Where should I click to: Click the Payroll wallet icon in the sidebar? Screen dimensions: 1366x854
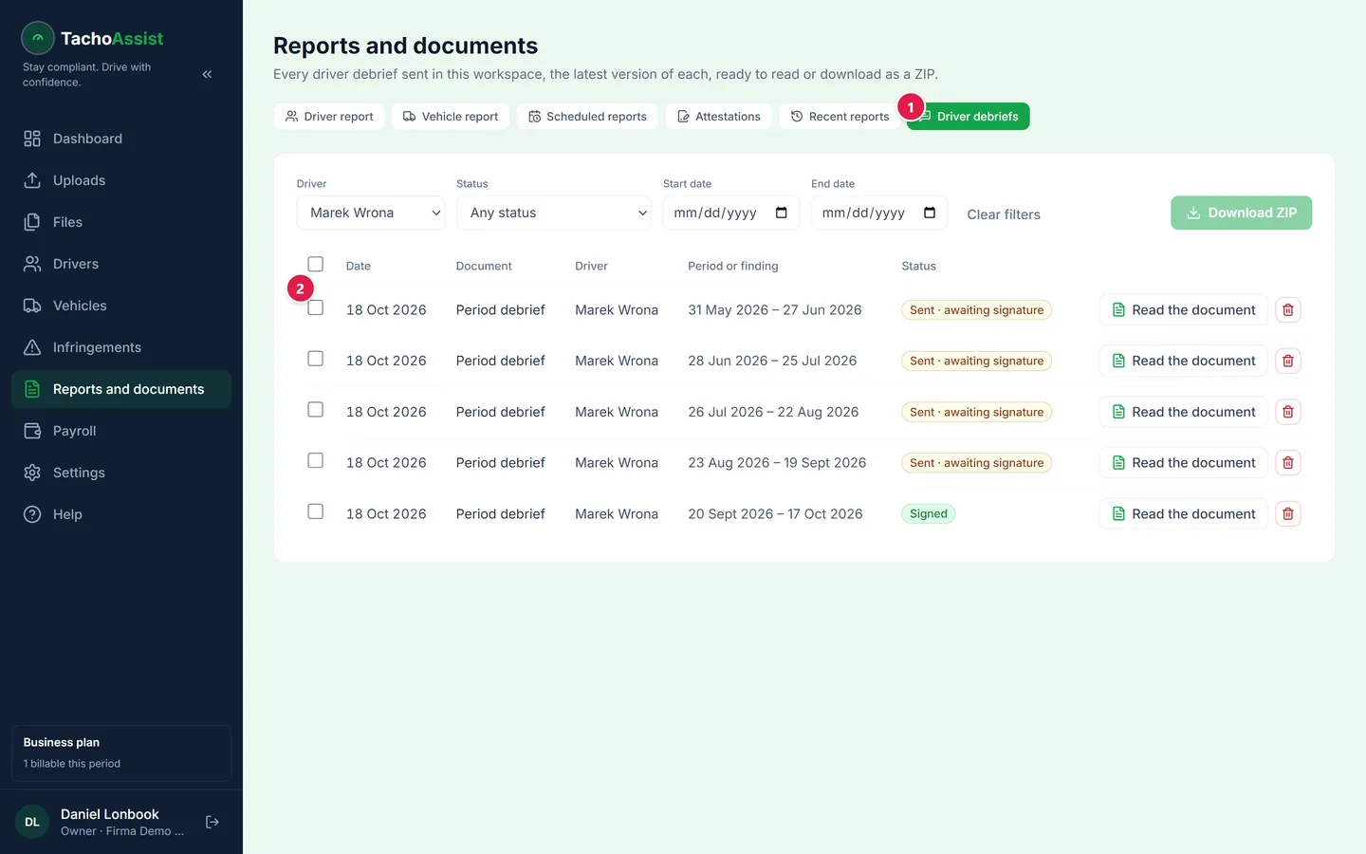click(x=32, y=431)
